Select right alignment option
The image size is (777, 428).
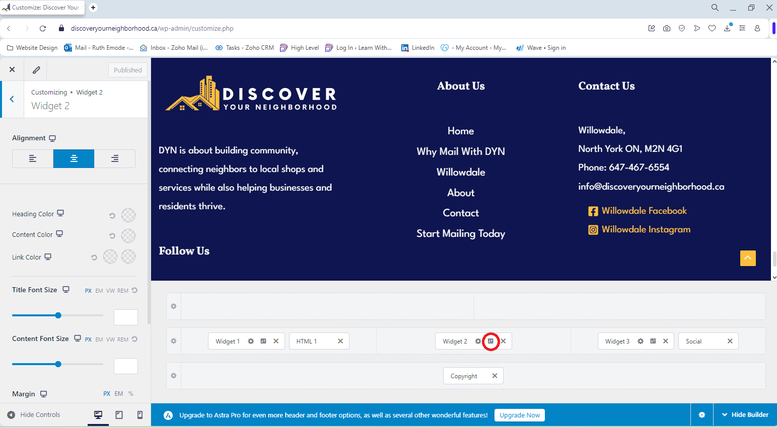point(115,158)
